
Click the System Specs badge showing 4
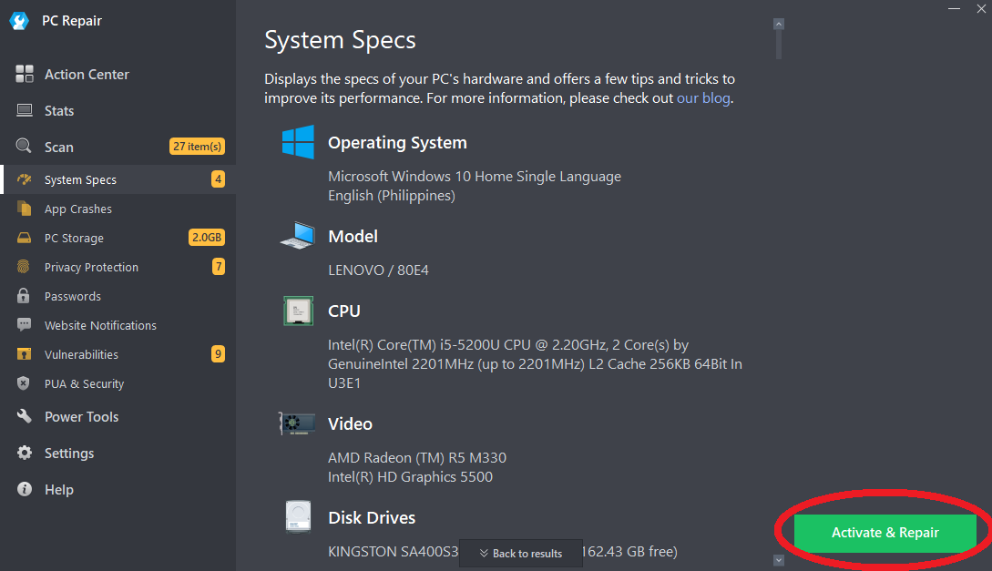[218, 179]
